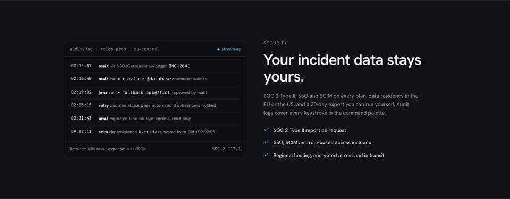Click 'SOC 2 Type II report on request' text

point(310,130)
